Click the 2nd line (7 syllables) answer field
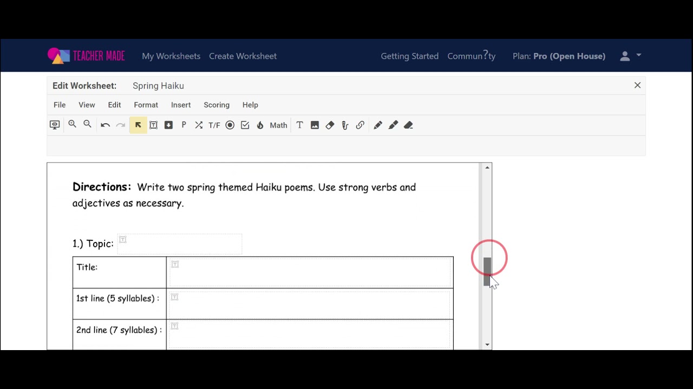 pos(310,335)
